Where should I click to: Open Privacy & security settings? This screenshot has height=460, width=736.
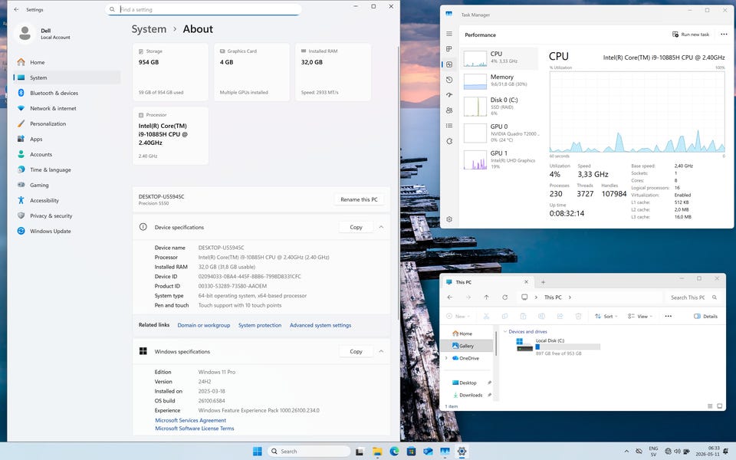(67, 215)
